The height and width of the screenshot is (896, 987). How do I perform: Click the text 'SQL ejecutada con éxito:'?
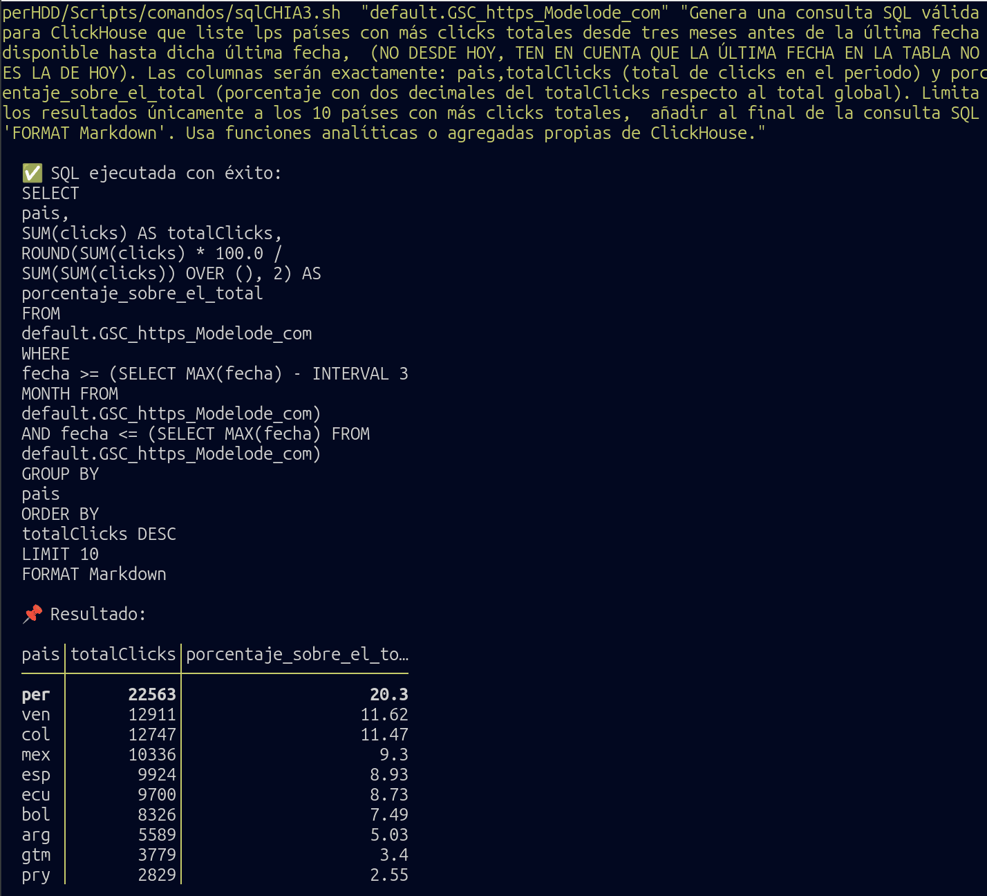pyautogui.click(x=166, y=174)
